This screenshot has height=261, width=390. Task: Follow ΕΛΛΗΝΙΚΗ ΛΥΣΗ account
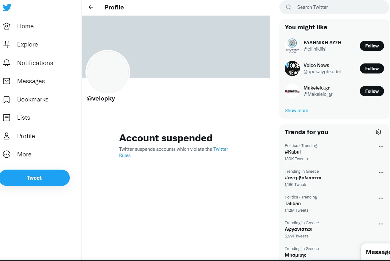point(372,46)
